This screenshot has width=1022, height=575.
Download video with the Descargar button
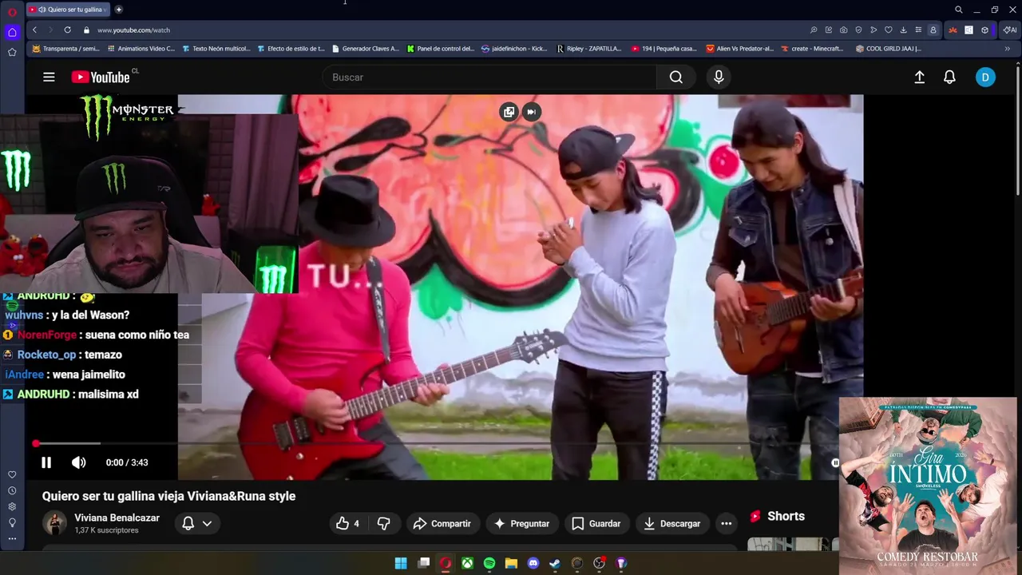coord(671,524)
